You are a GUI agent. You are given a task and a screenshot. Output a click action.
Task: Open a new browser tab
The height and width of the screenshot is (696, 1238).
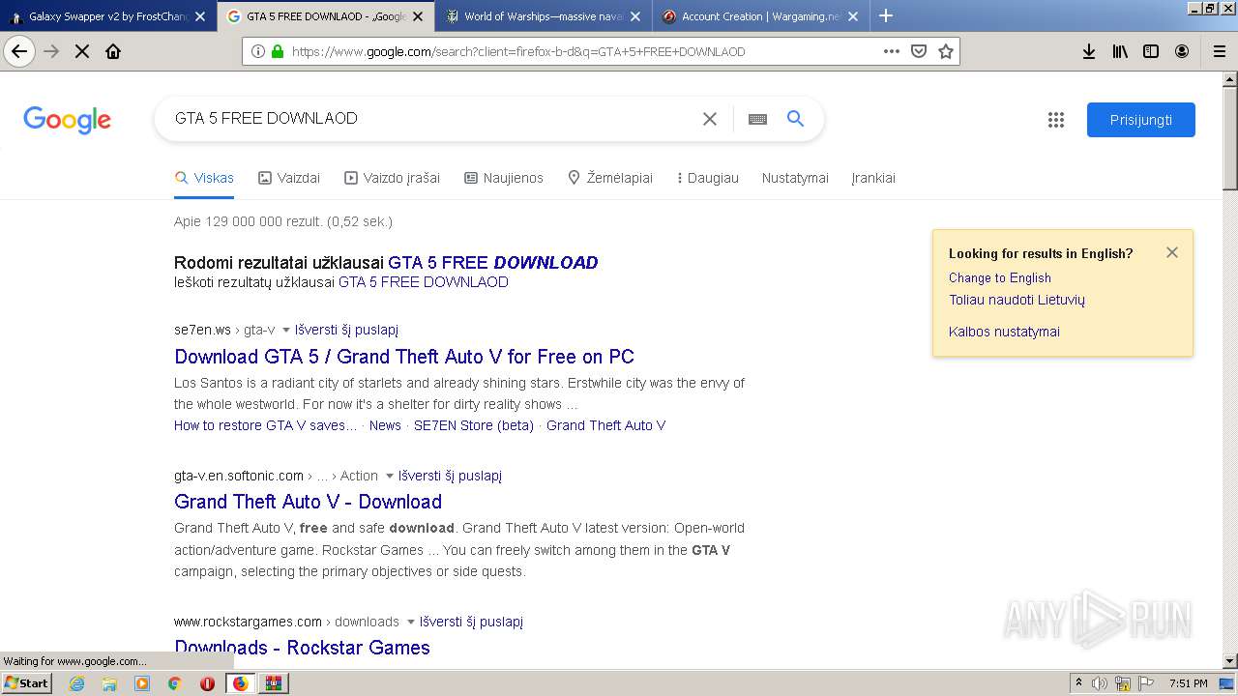pyautogui.click(x=886, y=15)
